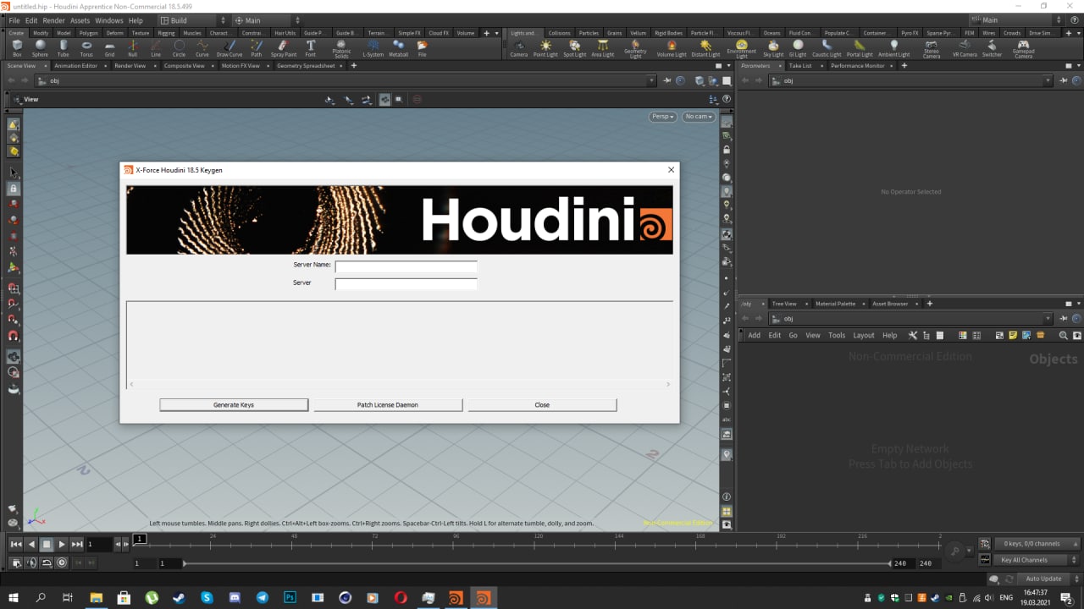This screenshot has height=609, width=1084.
Task: Expand the Key All Channels dropdown
Action: [1037, 560]
